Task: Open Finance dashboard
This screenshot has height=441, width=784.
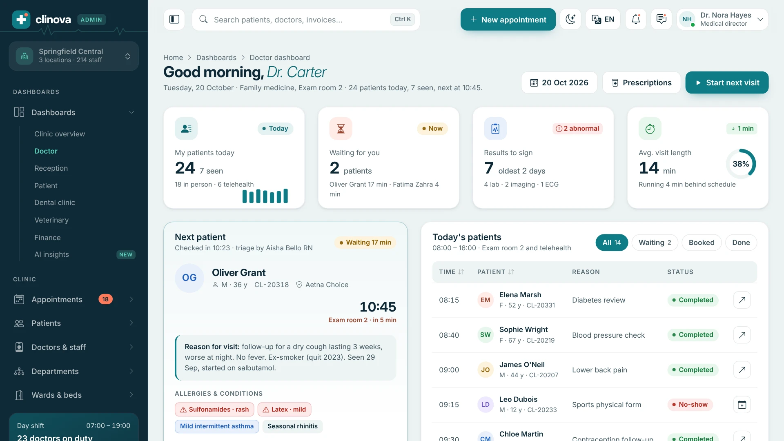Action: [47, 238]
